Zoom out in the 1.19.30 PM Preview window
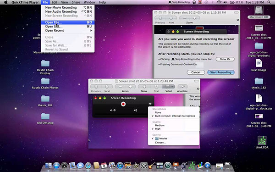 185,18
